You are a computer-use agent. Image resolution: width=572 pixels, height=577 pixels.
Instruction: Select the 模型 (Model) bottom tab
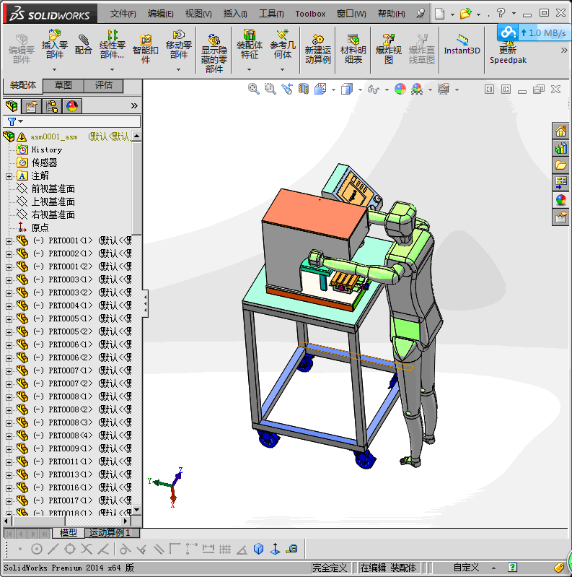point(69,532)
